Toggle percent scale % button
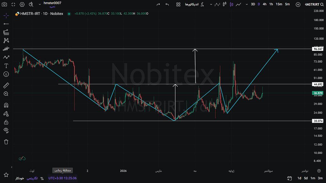This screenshot has width=326, height=183. (42, 179)
